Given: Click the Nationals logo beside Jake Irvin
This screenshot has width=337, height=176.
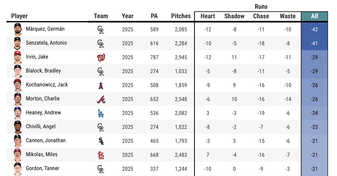Looking at the screenshot, I should point(101,58).
